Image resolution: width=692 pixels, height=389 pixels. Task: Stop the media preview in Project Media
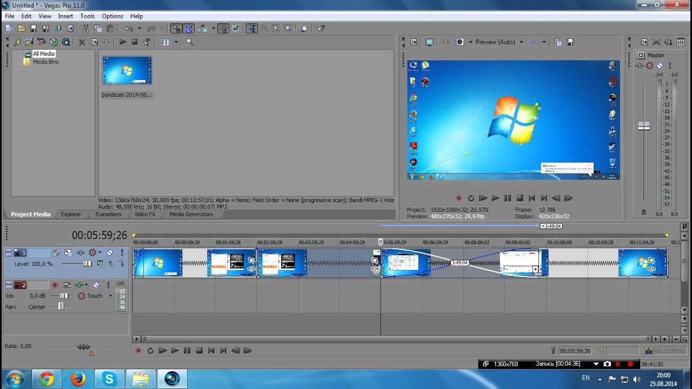coord(135,42)
